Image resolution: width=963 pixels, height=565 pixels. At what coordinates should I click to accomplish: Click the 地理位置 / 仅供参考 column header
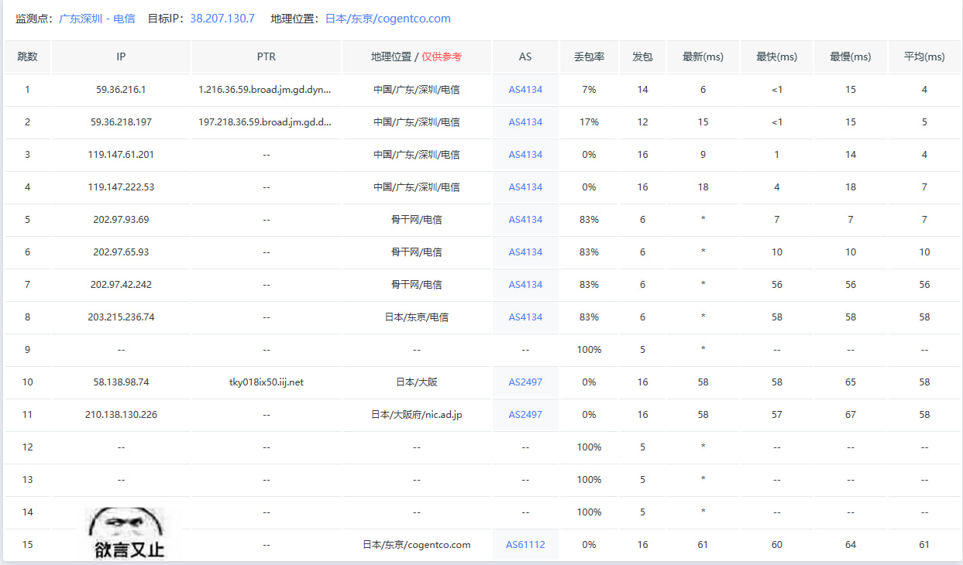[416, 57]
